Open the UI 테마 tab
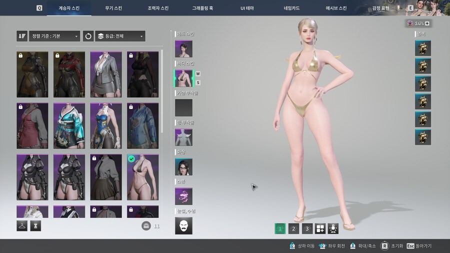This screenshot has width=450, height=253. coord(249,8)
